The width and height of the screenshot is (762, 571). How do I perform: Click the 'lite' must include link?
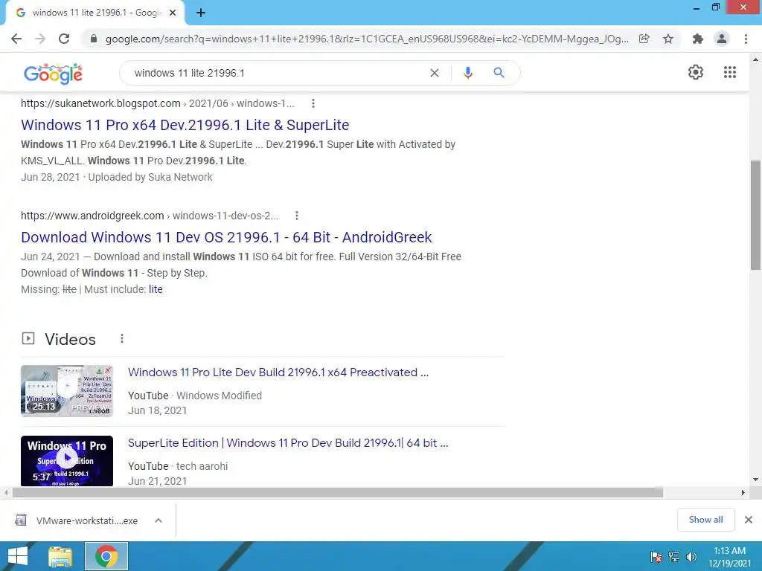point(156,289)
